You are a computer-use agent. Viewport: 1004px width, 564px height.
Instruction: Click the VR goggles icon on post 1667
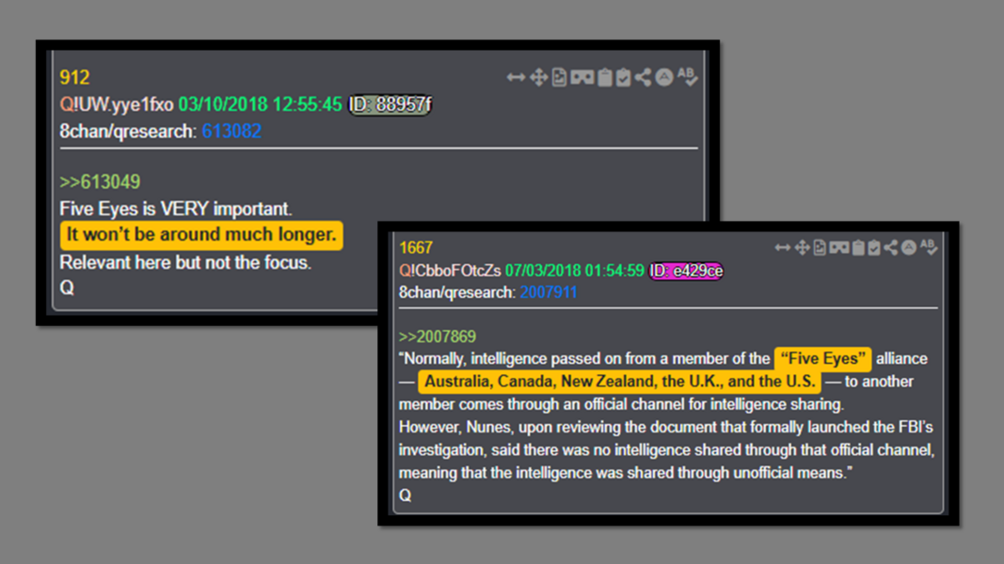pos(838,247)
